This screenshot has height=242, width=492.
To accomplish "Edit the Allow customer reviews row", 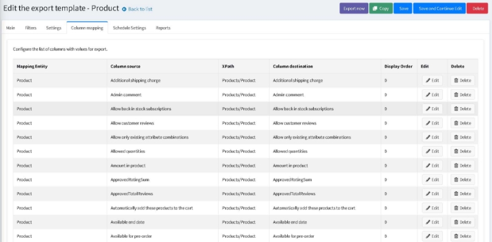I will [x=432, y=123].
